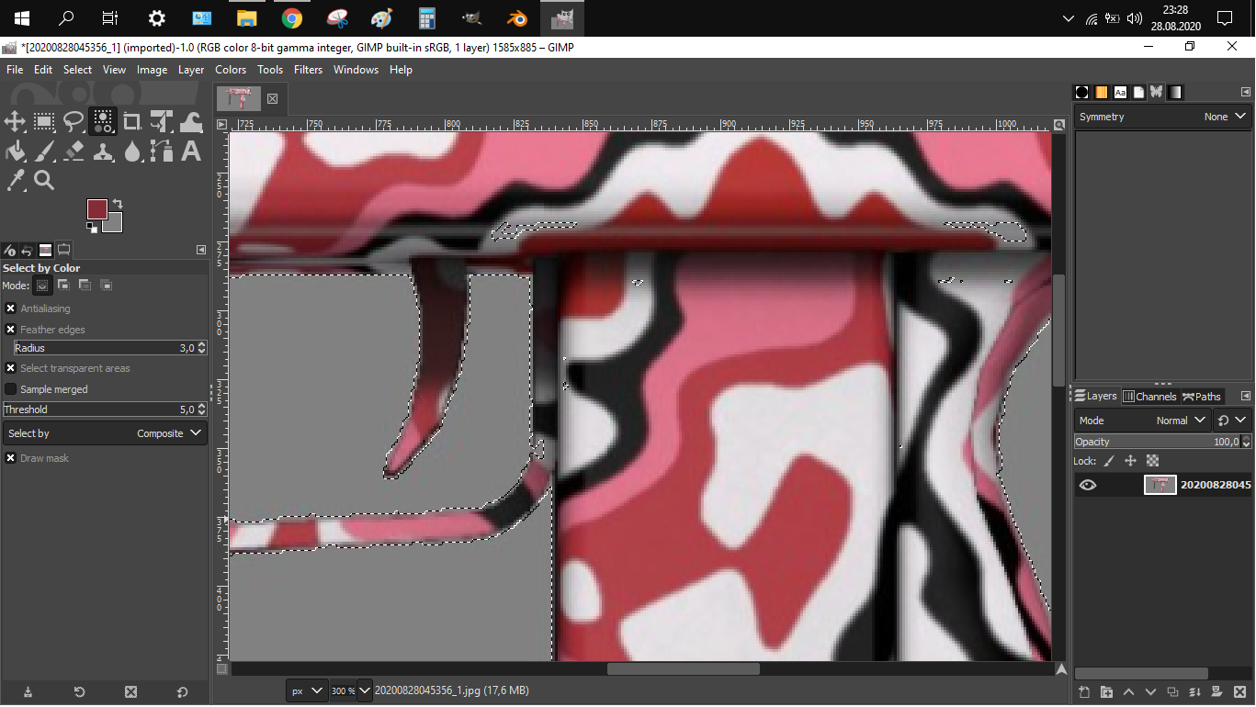Disable the Antialiasing checkbox
This screenshot has width=1256, height=707.
click(11, 309)
